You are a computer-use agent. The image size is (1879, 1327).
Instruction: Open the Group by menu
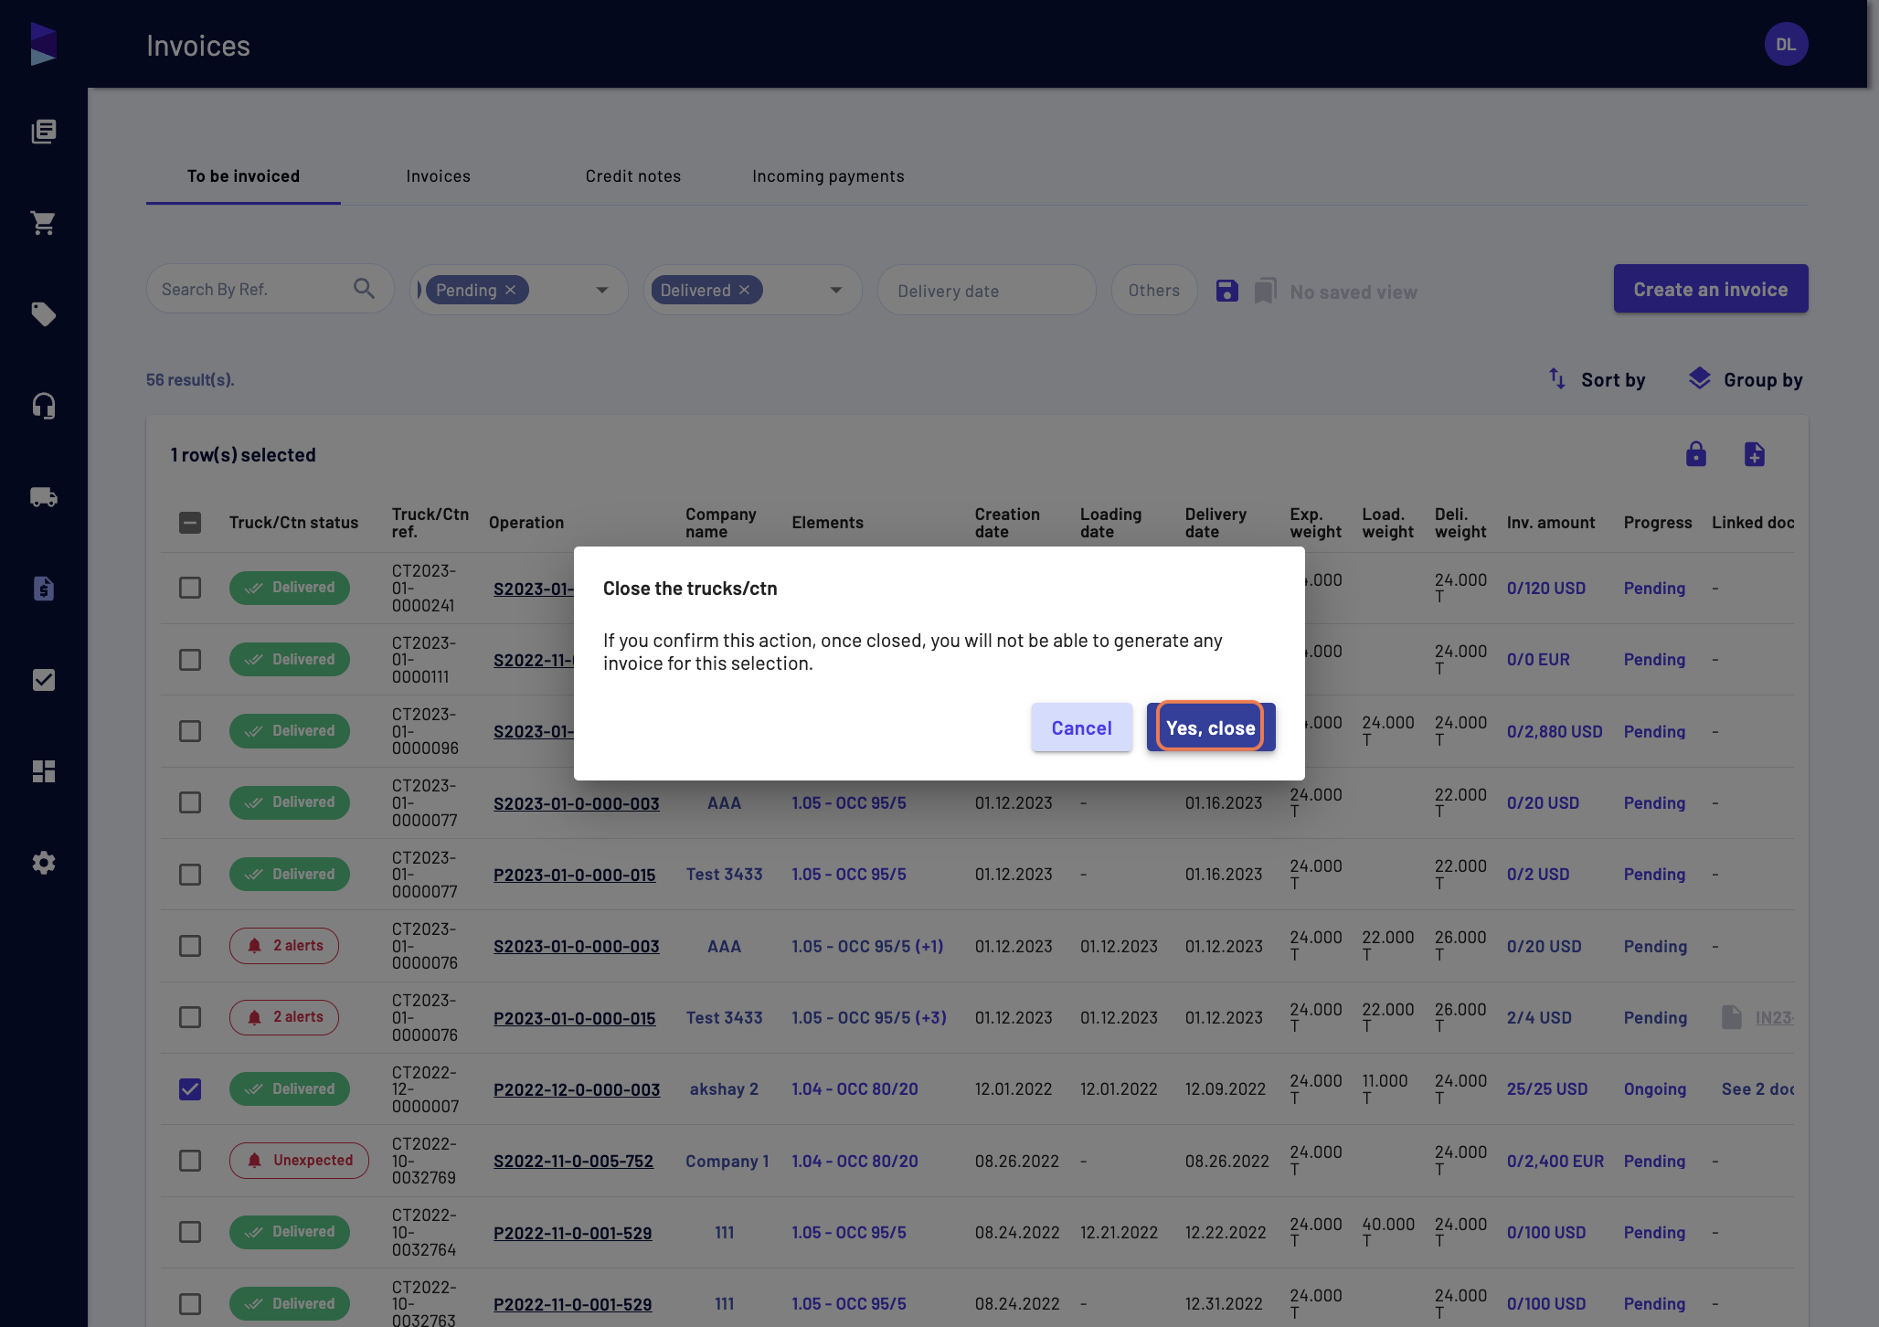[1746, 379]
